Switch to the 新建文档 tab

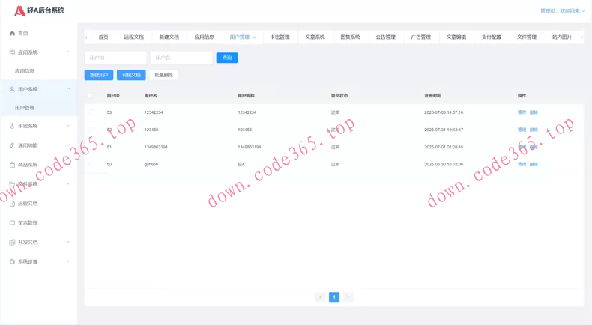[x=169, y=37]
